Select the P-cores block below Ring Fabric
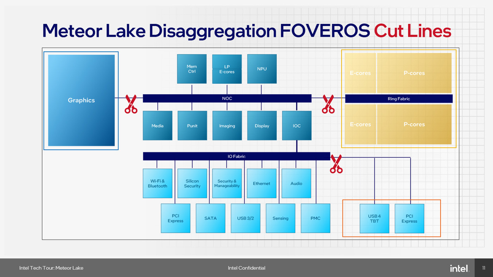493x277 pixels. click(414, 124)
